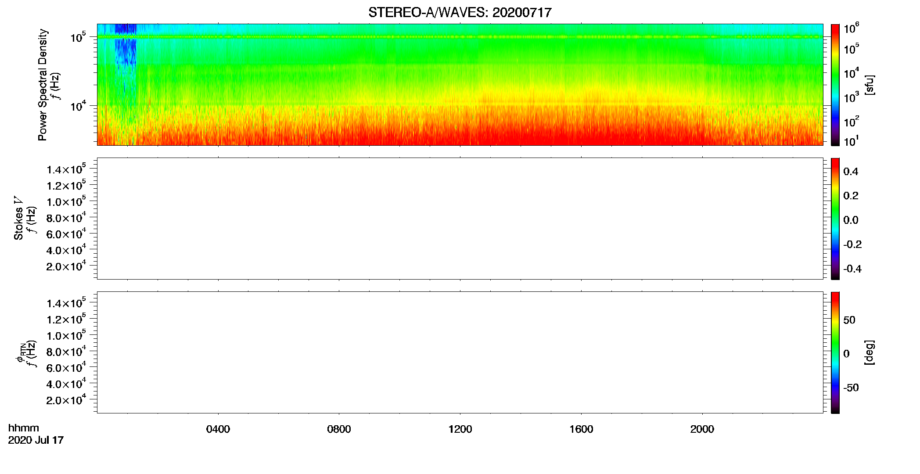Click the empty phi RTN plot panel
Viewport: 920px width, 474px height.
(460, 352)
